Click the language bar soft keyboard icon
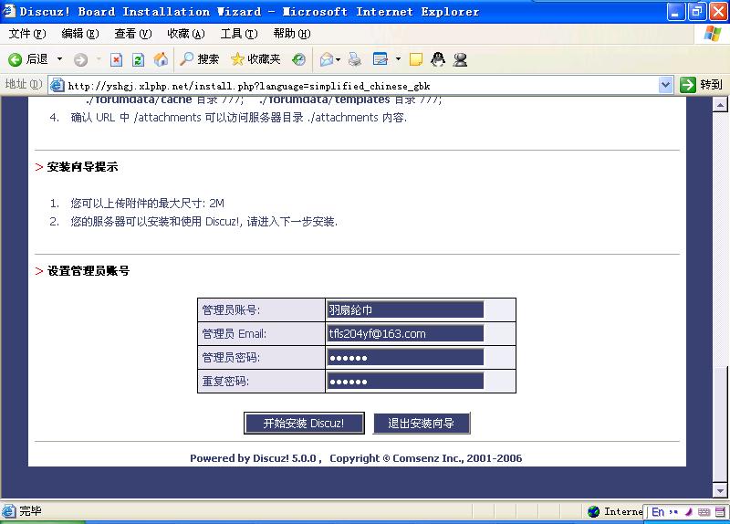Viewport: 730px width, 524px height. [704, 512]
